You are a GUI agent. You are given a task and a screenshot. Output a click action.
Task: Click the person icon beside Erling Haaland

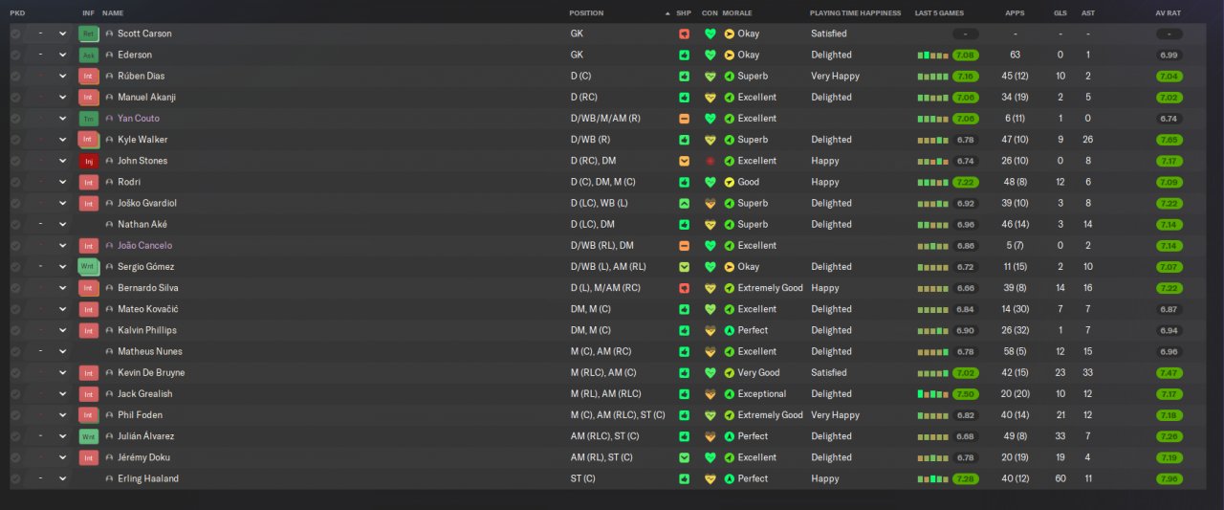point(109,478)
